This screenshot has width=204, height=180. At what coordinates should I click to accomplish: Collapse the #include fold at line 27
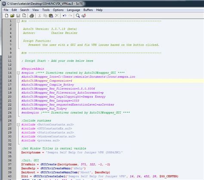click(18, 125)
